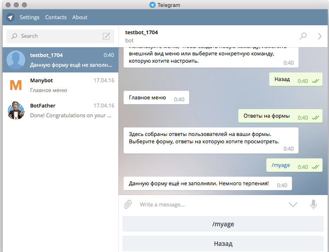This screenshot has width=329, height=252.
Task: Click message Данную форму ещё не заполняли
Action: click(208, 184)
